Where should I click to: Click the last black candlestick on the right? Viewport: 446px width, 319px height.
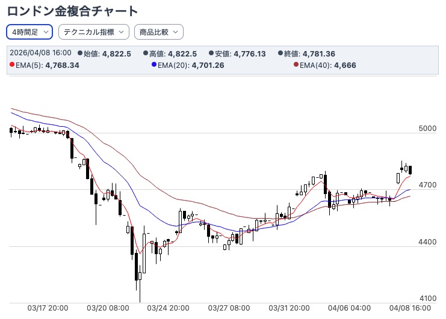tap(410, 170)
